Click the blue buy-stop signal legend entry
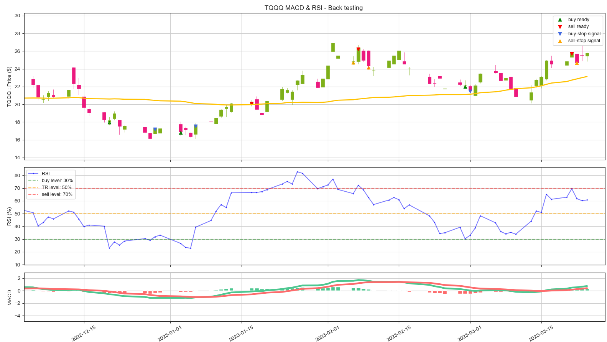The image size is (607, 342). point(579,34)
